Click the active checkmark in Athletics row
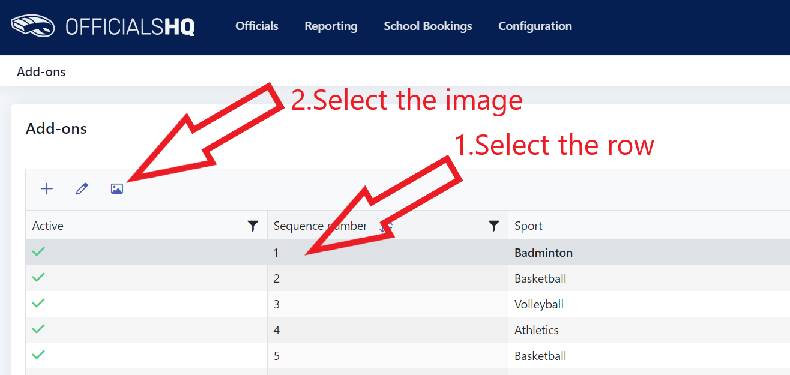 [x=38, y=329]
